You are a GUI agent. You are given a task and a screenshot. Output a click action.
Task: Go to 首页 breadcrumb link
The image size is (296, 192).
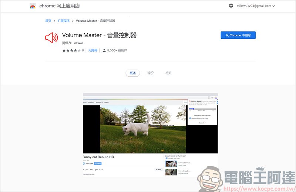[x=48, y=21]
